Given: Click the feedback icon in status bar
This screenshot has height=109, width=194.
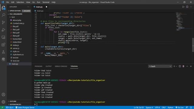Looking at the screenshot, I should click(187, 107).
